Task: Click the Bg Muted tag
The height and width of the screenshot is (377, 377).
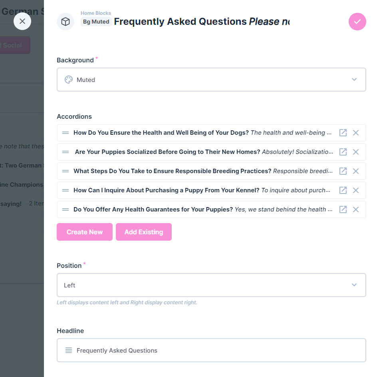Action: coord(96,22)
